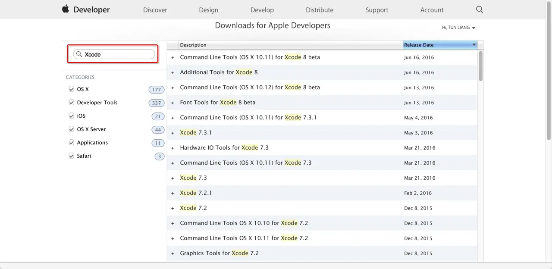Select the Xcode 7.2.1 description text
The image size is (552, 269).
tap(196, 193)
